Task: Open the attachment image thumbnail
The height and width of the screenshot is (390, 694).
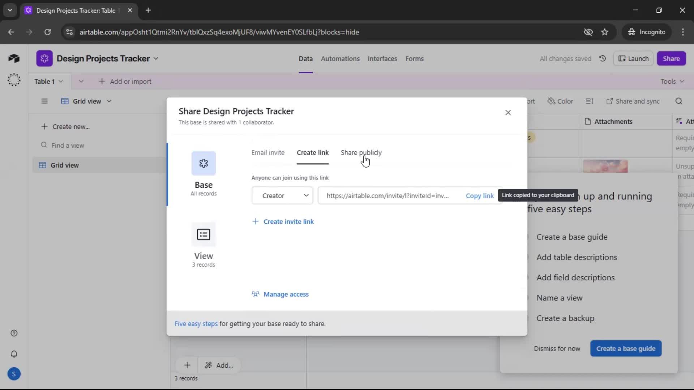Action: 605,166
